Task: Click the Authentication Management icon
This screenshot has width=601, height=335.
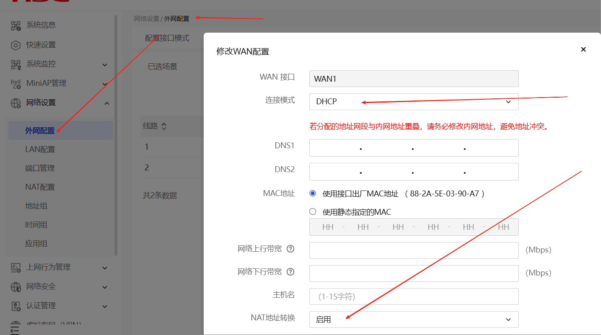Action: click(x=16, y=306)
